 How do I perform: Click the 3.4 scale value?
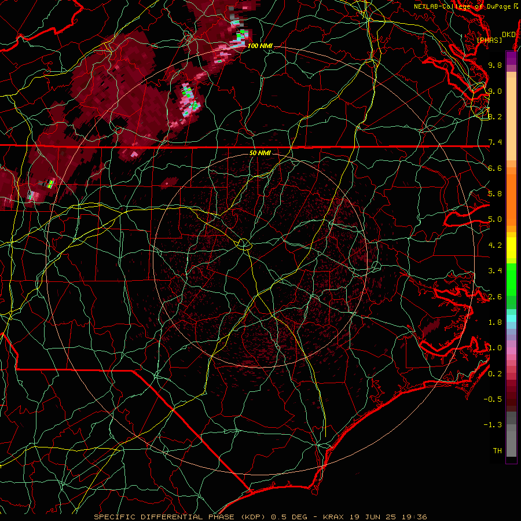(x=495, y=271)
